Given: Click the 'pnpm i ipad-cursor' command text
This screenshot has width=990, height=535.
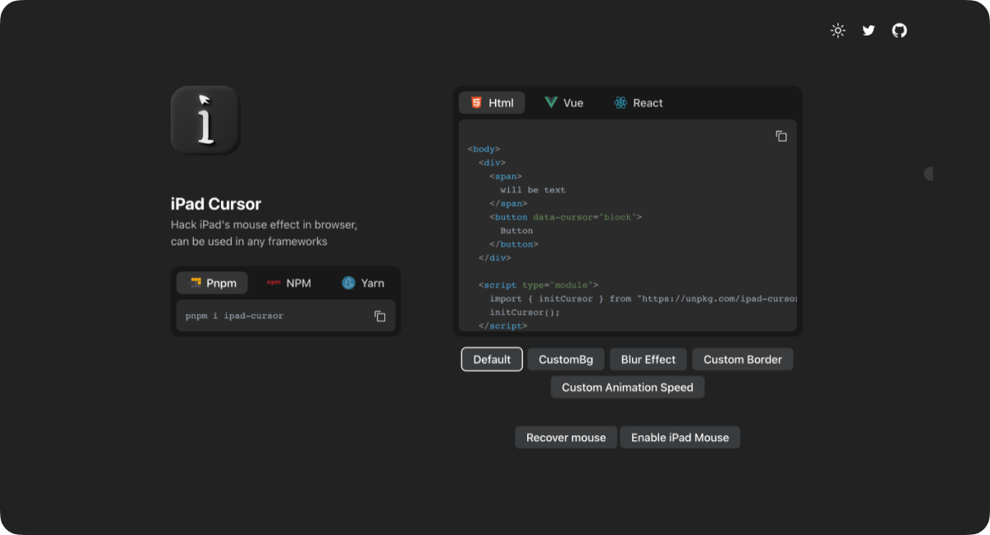Looking at the screenshot, I should click(234, 316).
